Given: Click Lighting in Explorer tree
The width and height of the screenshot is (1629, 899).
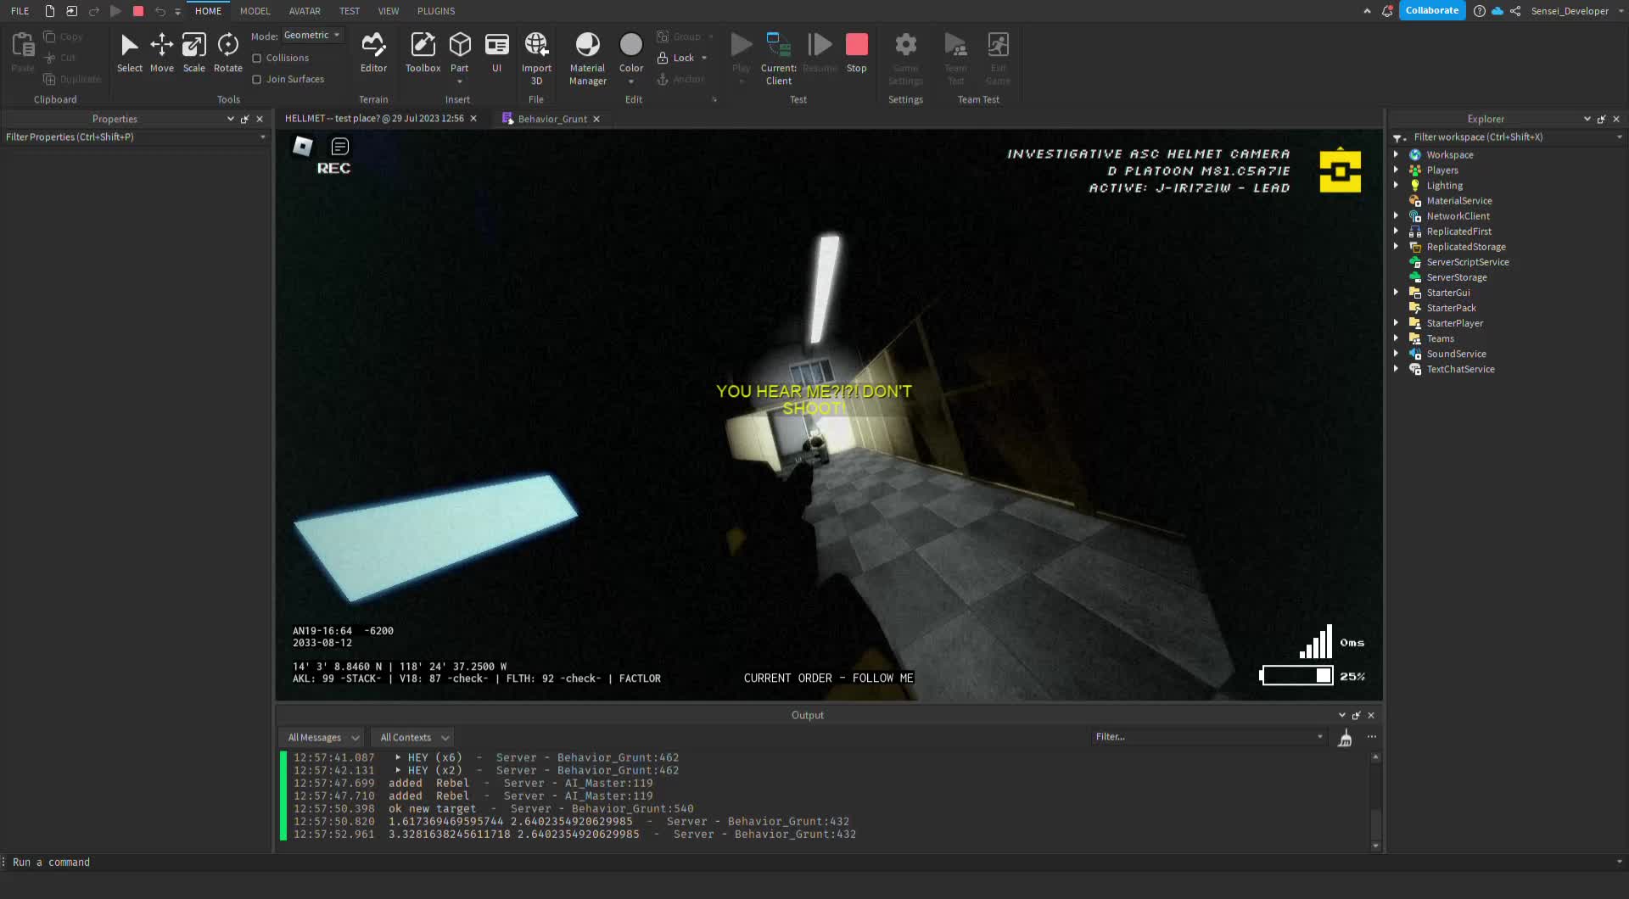Looking at the screenshot, I should pyautogui.click(x=1444, y=186).
